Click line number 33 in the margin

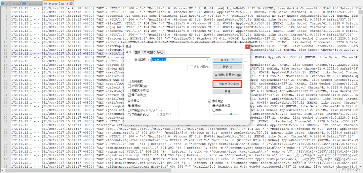click(x=6, y=129)
